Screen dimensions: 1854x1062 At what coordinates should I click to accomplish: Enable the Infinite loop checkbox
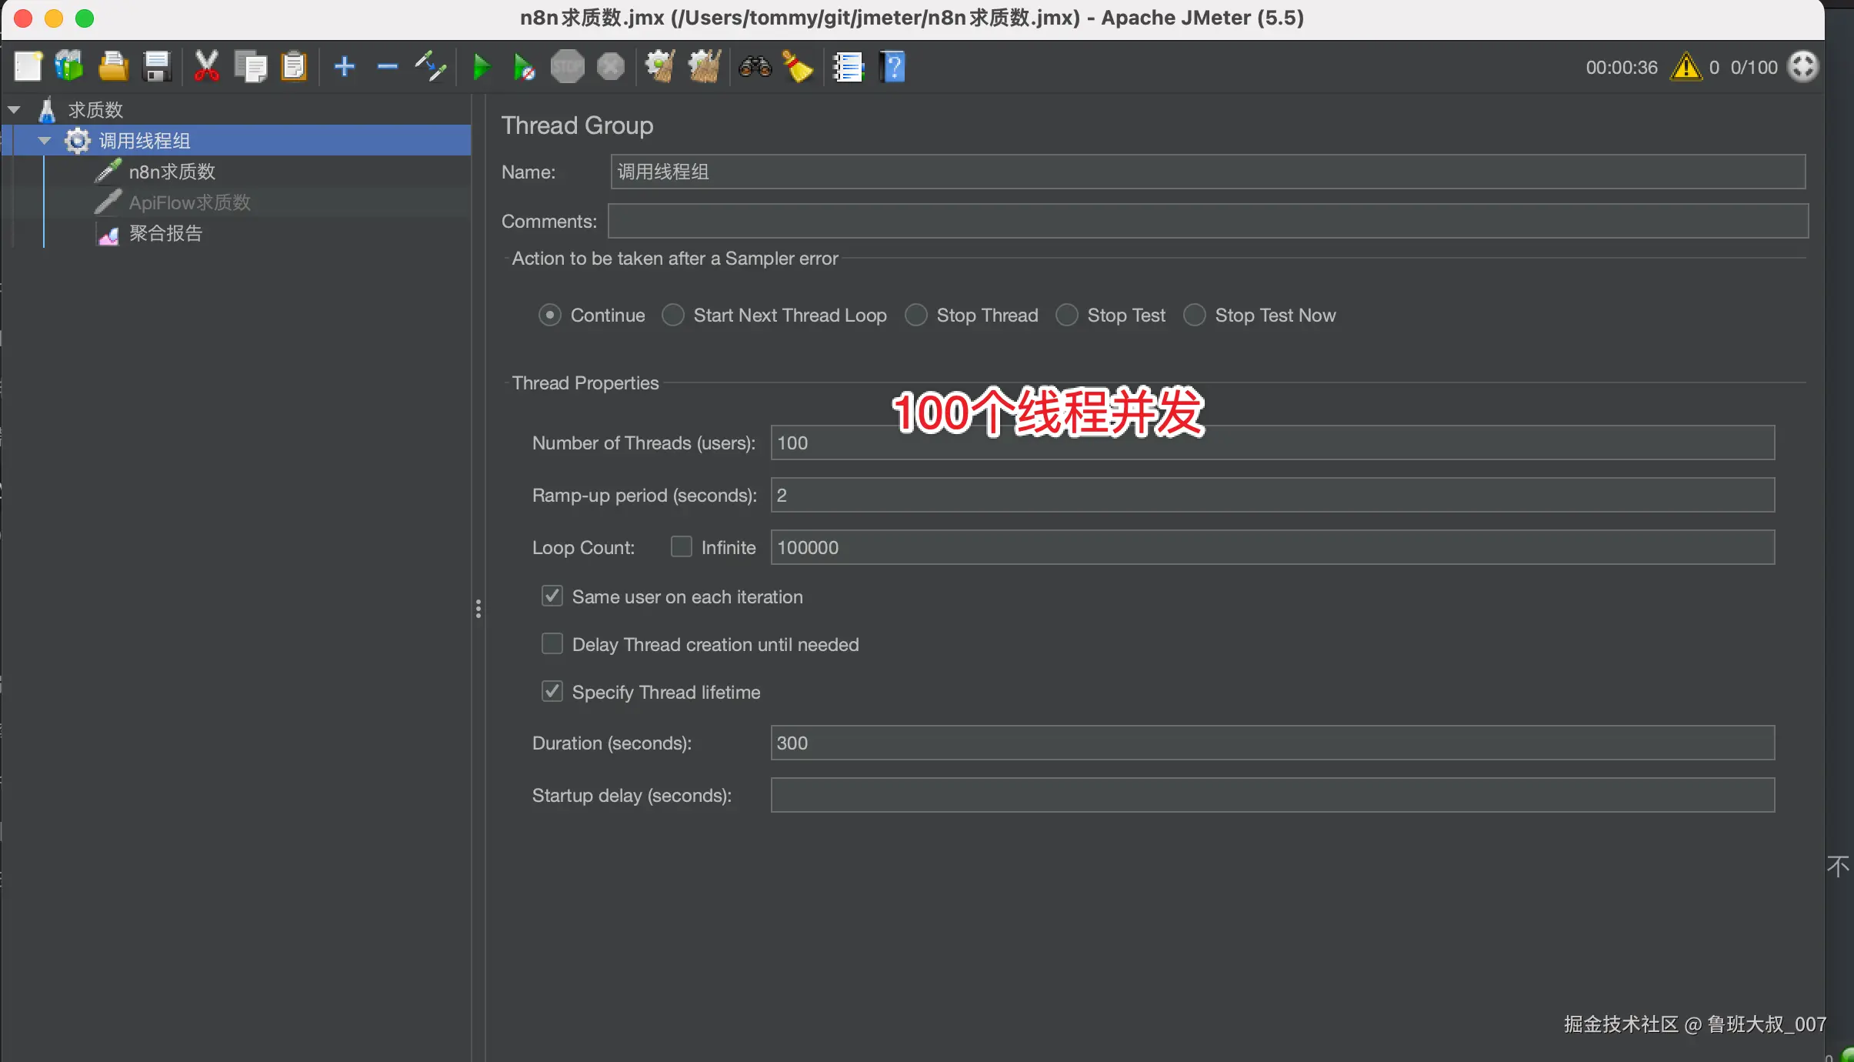682,546
